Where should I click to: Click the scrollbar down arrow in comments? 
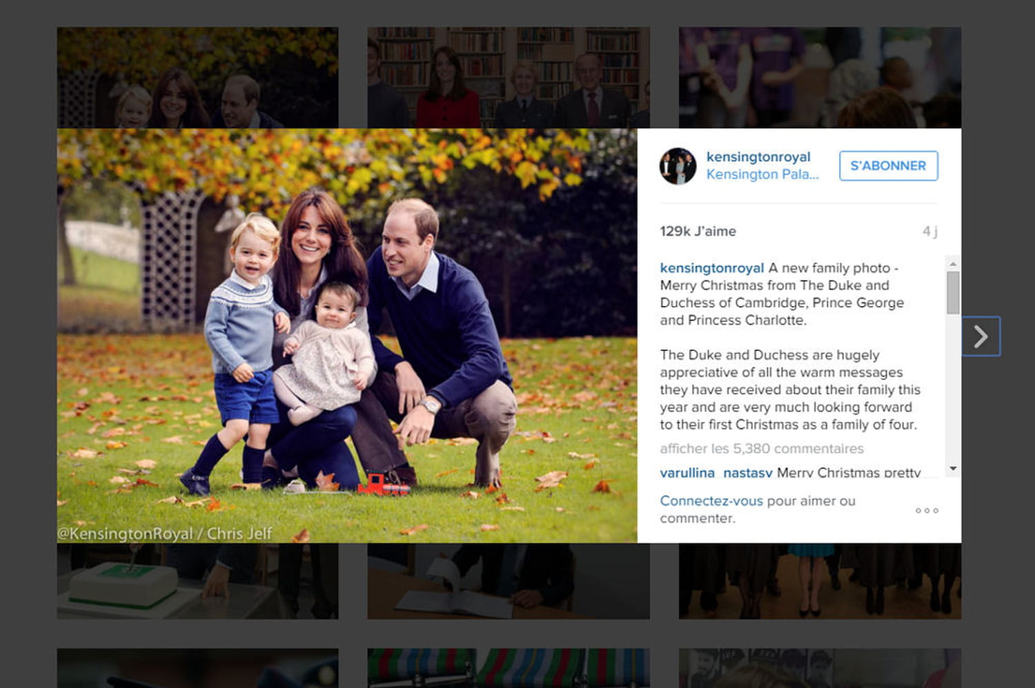click(953, 469)
